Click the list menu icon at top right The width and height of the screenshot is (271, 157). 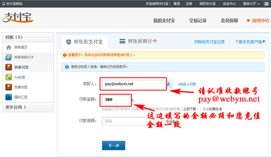(266, 4)
